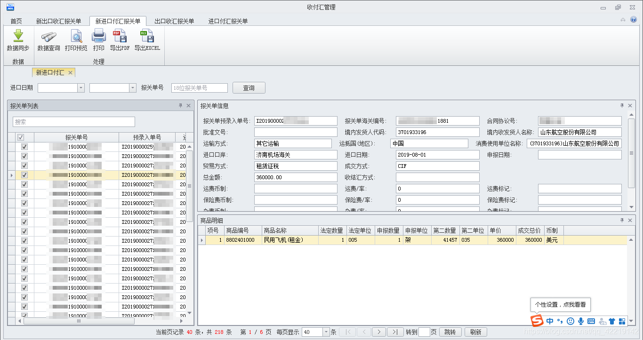Pin the 报关单信息 panel

(622, 106)
